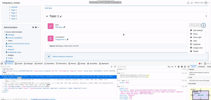The width and height of the screenshot is (211, 100).
Task: Collapse the Box Model section
Action: [x=188, y=84]
